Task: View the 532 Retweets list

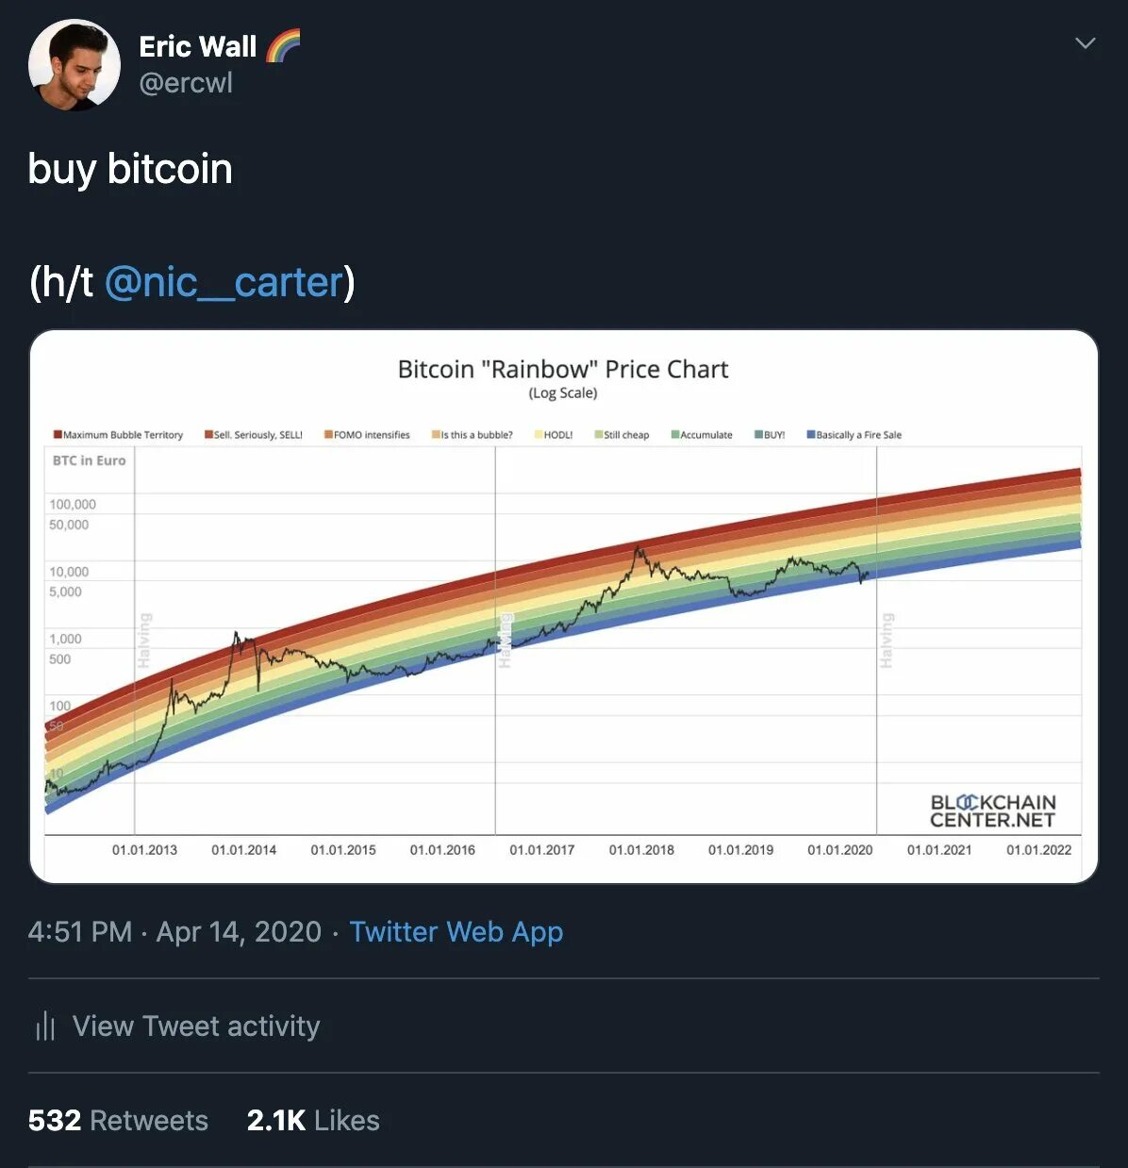Action: coord(118,1120)
